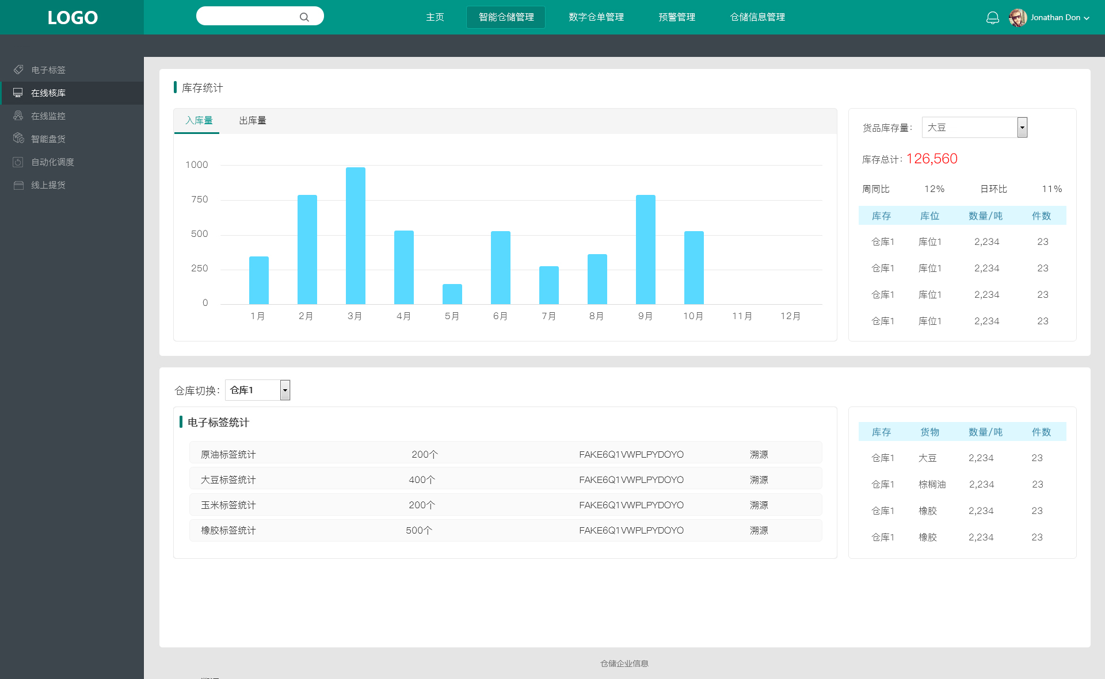Viewport: 1105px width, 679px height.
Task: Click the 在线核库 monitor icon
Action: tap(18, 93)
